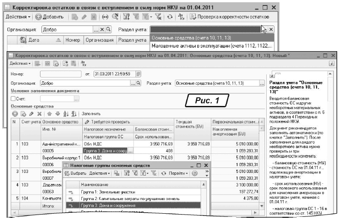The image size is (339, 220).
Task: Choose Основные средства (счета 10, 11, 13) option
Action: pos(211,37)
